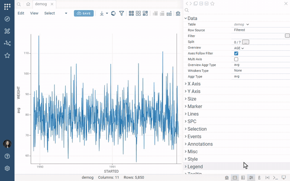
Task: Click the Filter property checkbox box
Action: pos(287,35)
